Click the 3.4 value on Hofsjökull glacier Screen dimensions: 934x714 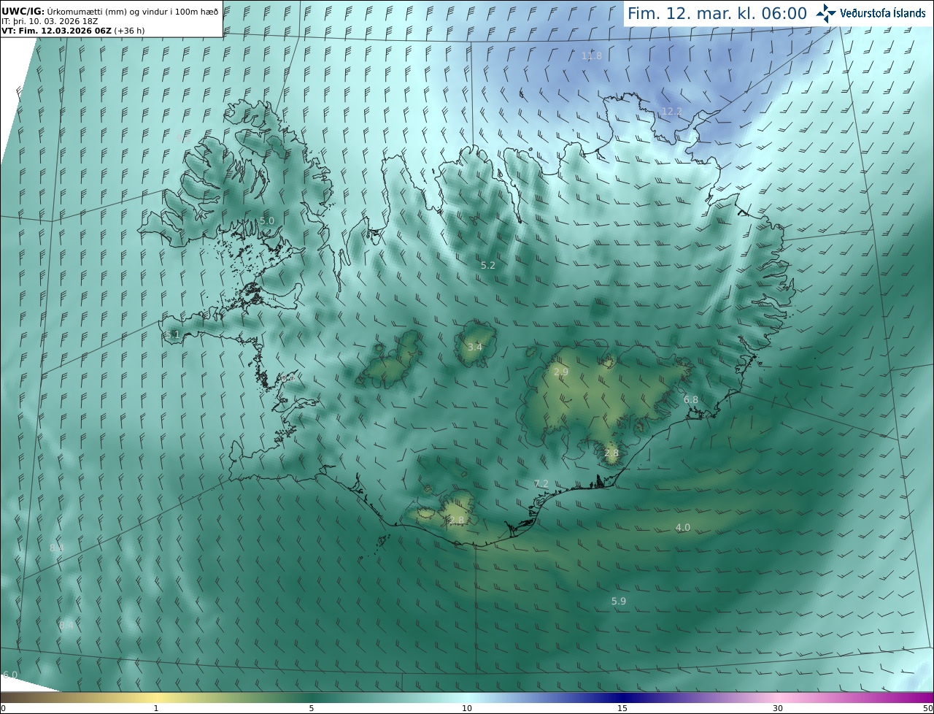click(x=474, y=347)
